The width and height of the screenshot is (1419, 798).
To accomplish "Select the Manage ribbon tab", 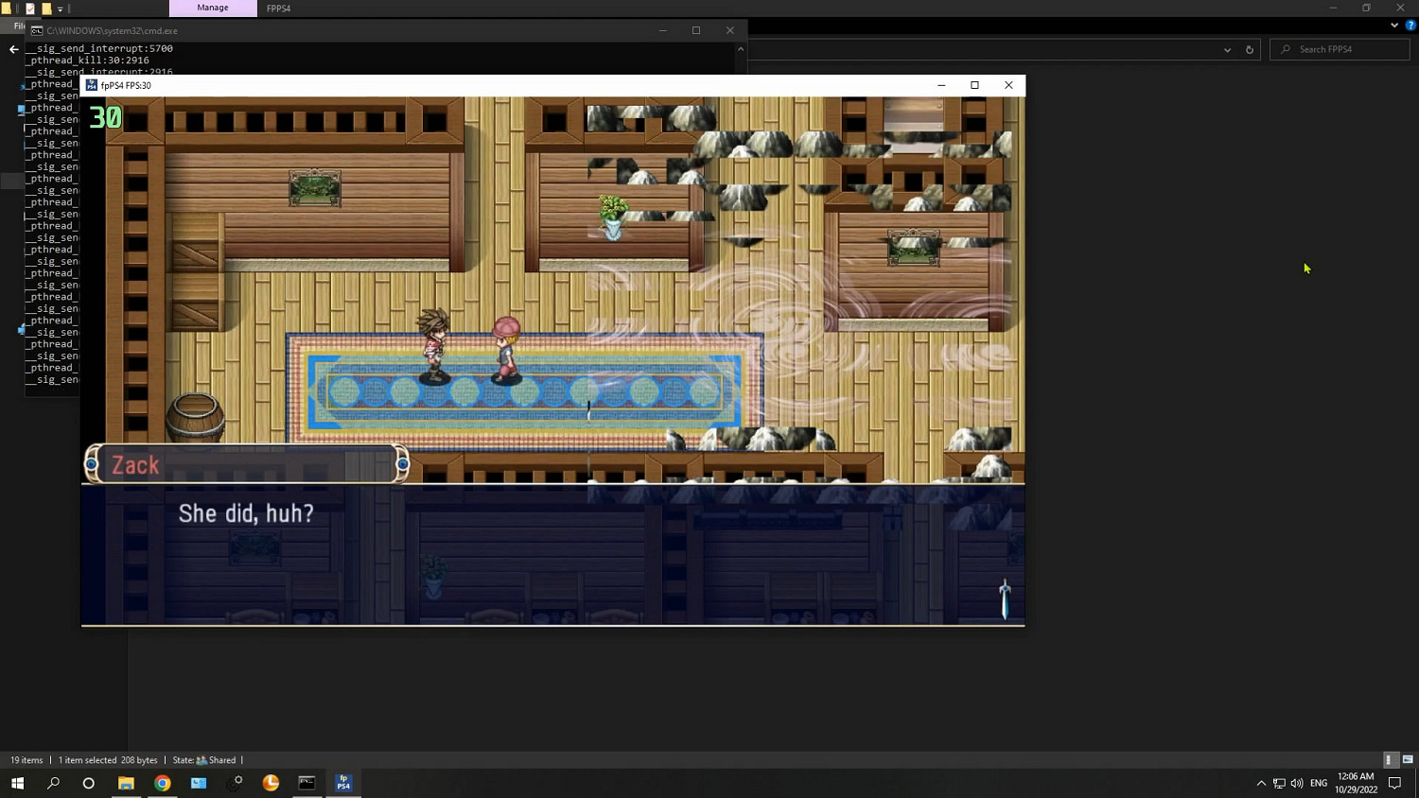I will pos(213,9).
